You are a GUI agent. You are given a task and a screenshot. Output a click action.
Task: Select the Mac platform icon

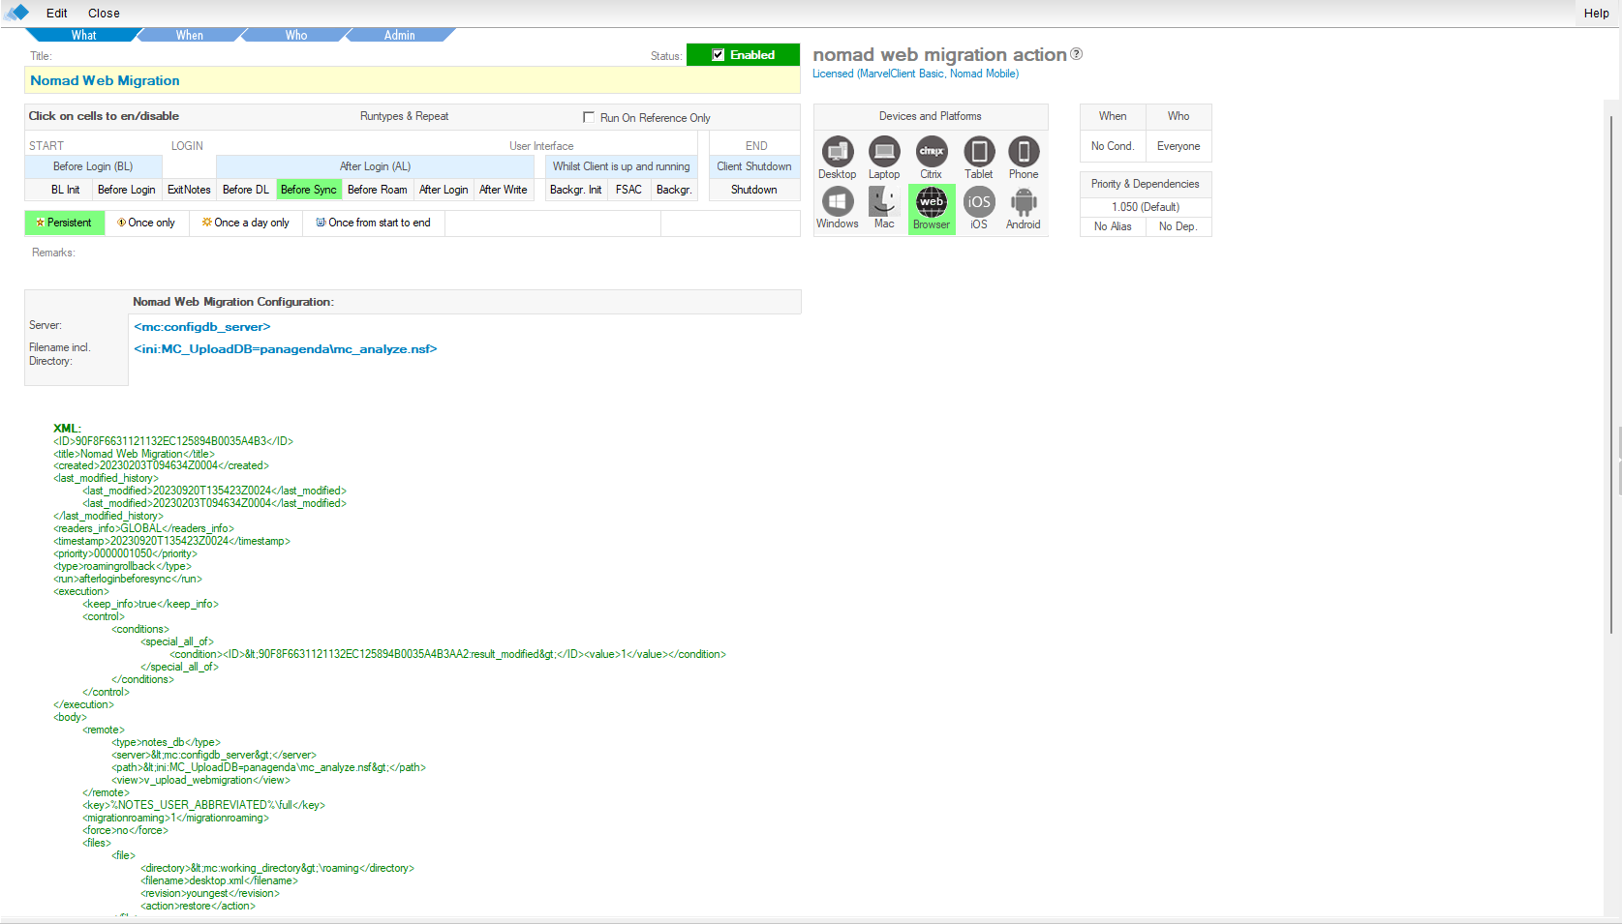pos(884,202)
